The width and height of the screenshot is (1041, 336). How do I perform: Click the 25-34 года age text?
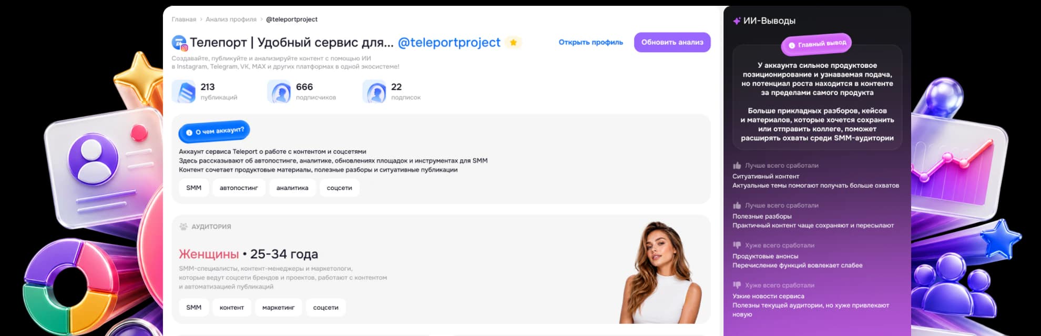click(x=284, y=254)
